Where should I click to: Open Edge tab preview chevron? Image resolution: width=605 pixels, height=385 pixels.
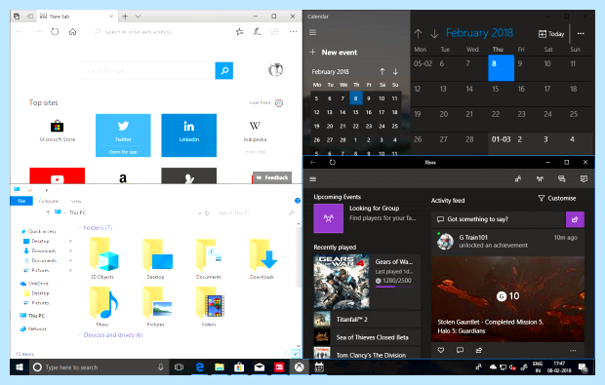[x=138, y=17]
